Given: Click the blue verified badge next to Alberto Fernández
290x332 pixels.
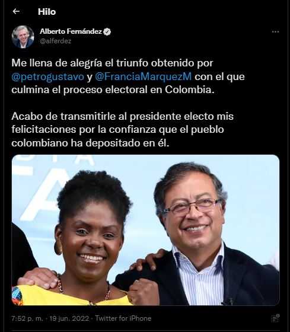Looking at the screenshot, I should 107,31.
